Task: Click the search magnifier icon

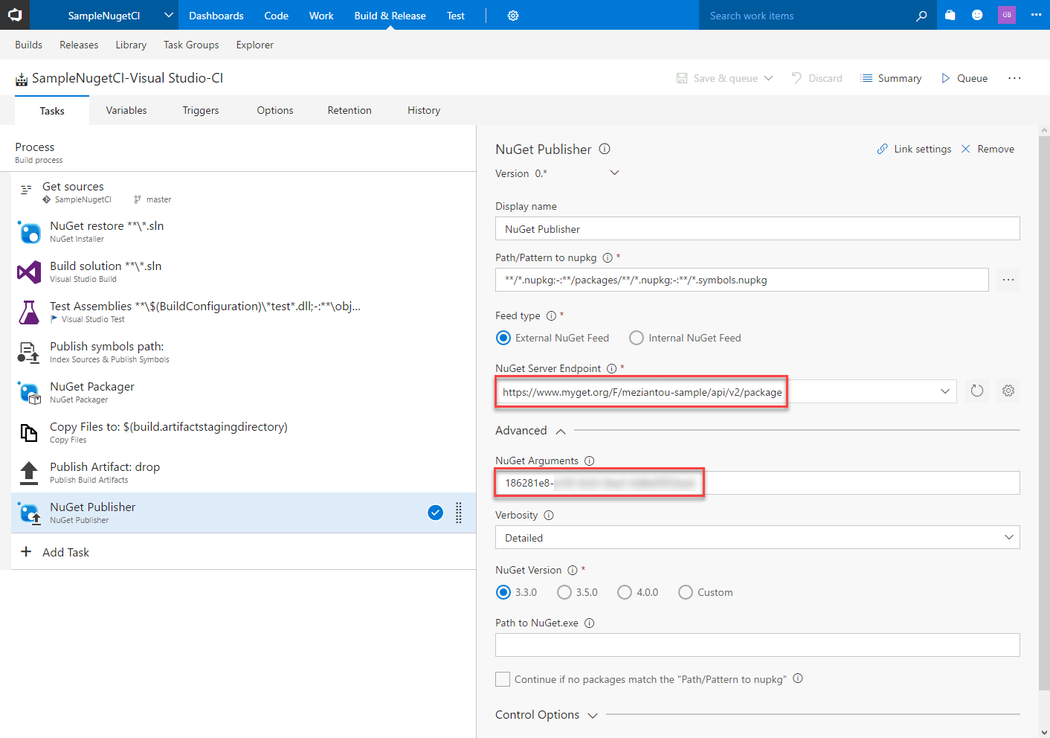Action: click(x=921, y=16)
